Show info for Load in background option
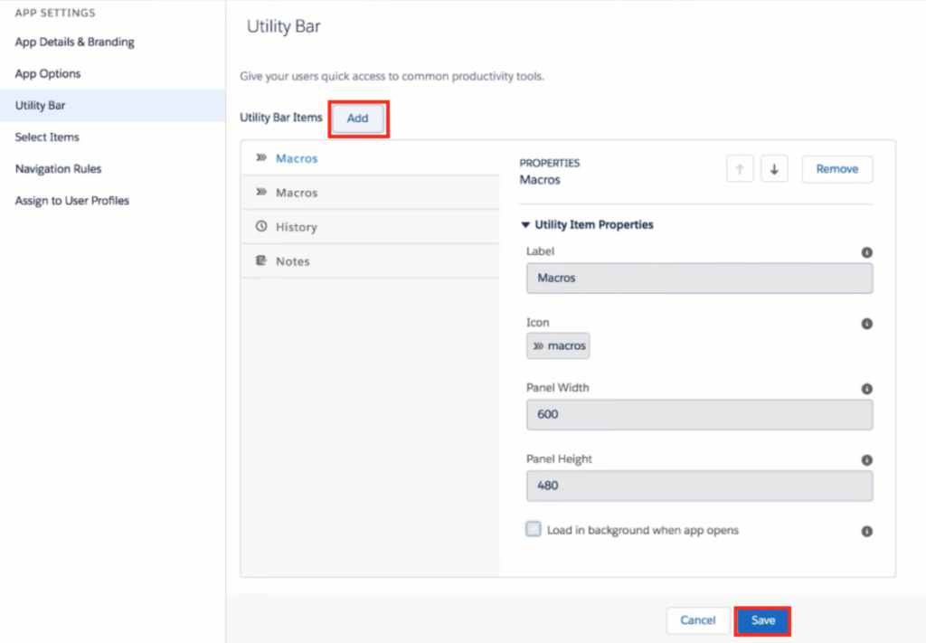This screenshot has width=926, height=643. point(866,532)
